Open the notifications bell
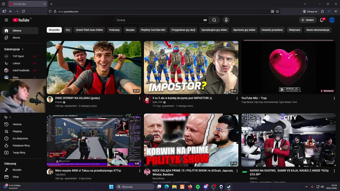The image size is (340, 191). point(322,20)
